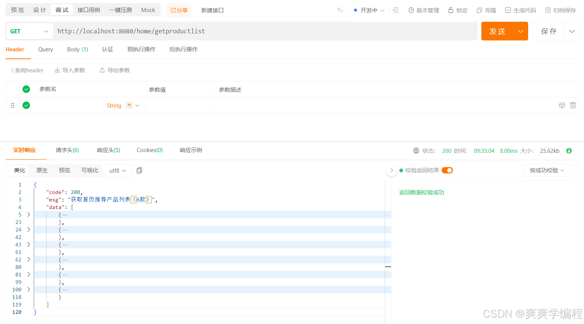Toggle the required asterisk marker
The height and width of the screenshot is (324, 584).
pos(129,105)
